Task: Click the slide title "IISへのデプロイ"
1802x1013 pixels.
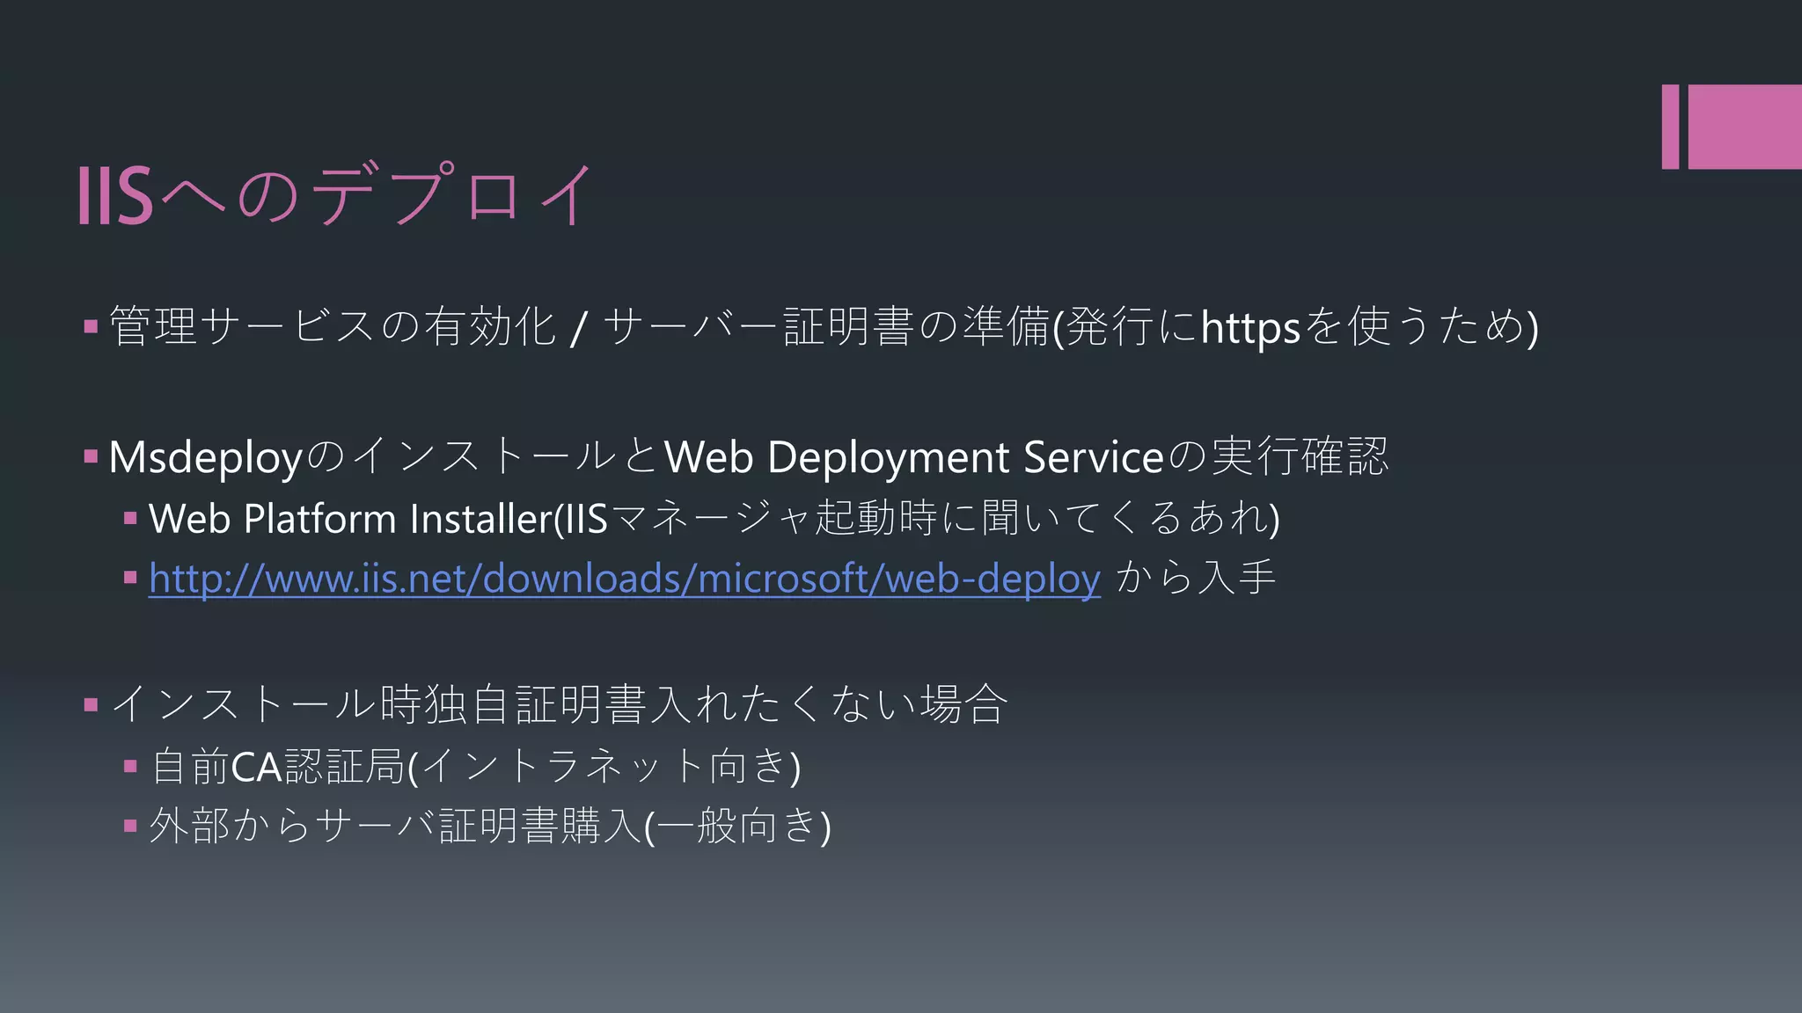Action: tap(338, 195)
